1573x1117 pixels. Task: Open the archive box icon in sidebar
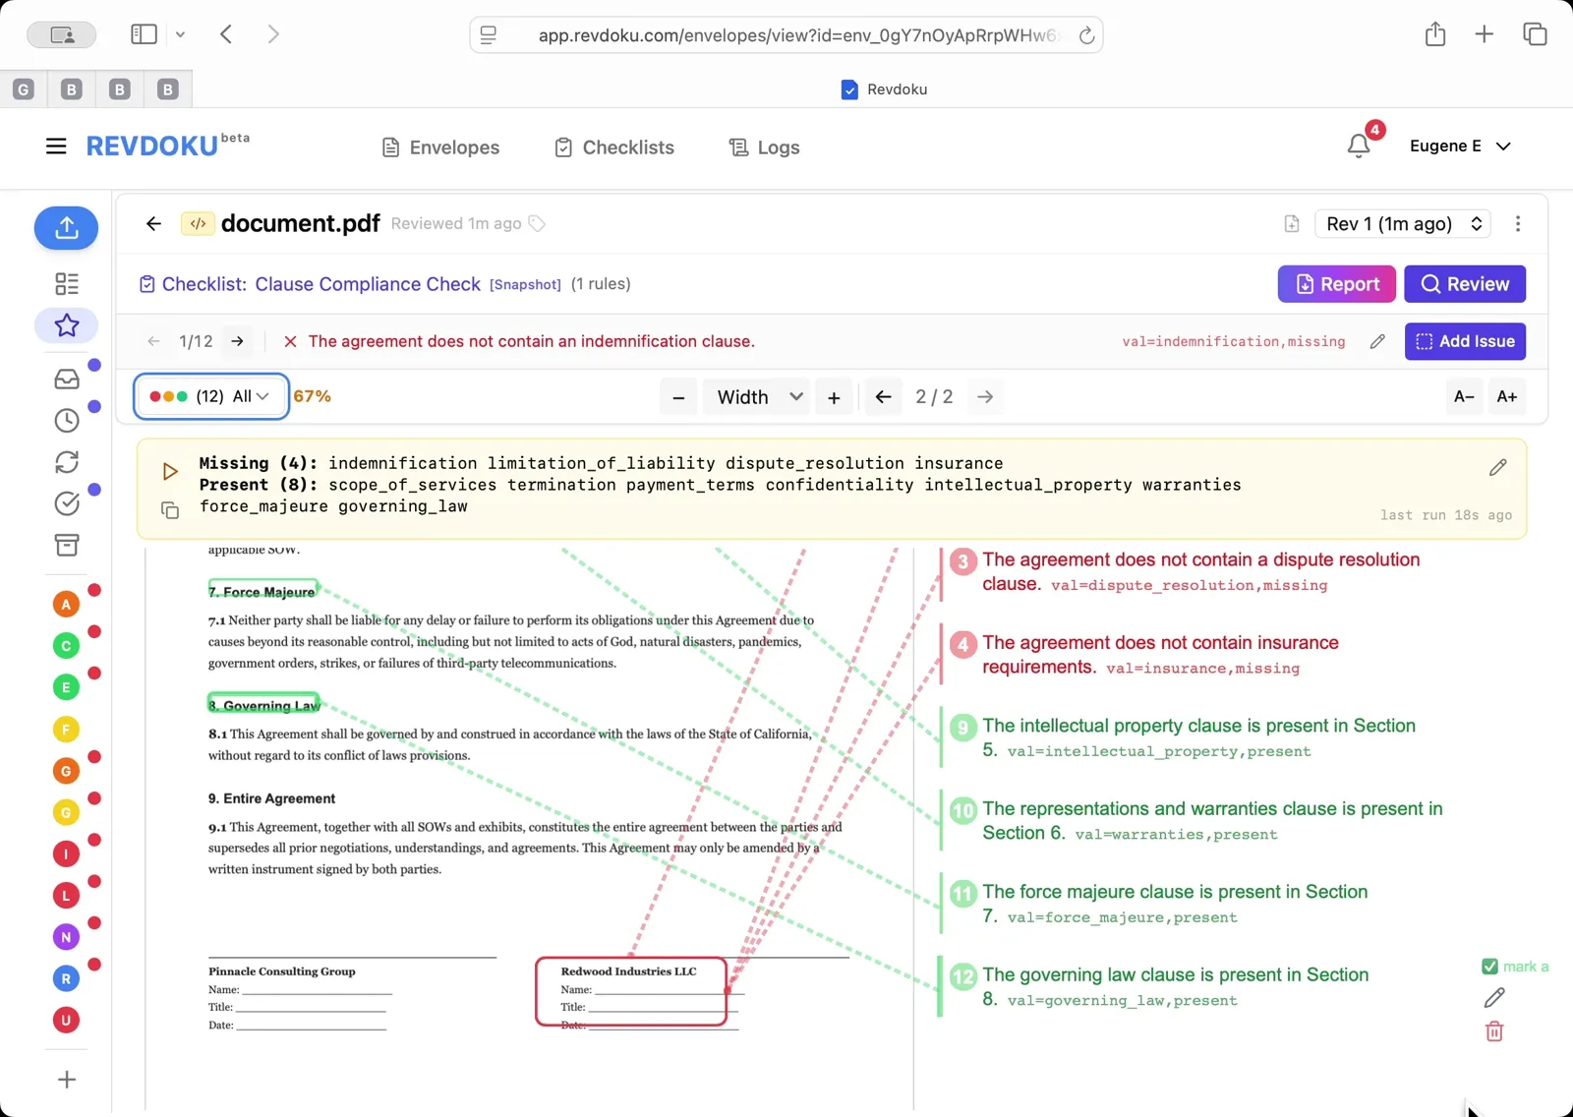click(x=66, y=545)
